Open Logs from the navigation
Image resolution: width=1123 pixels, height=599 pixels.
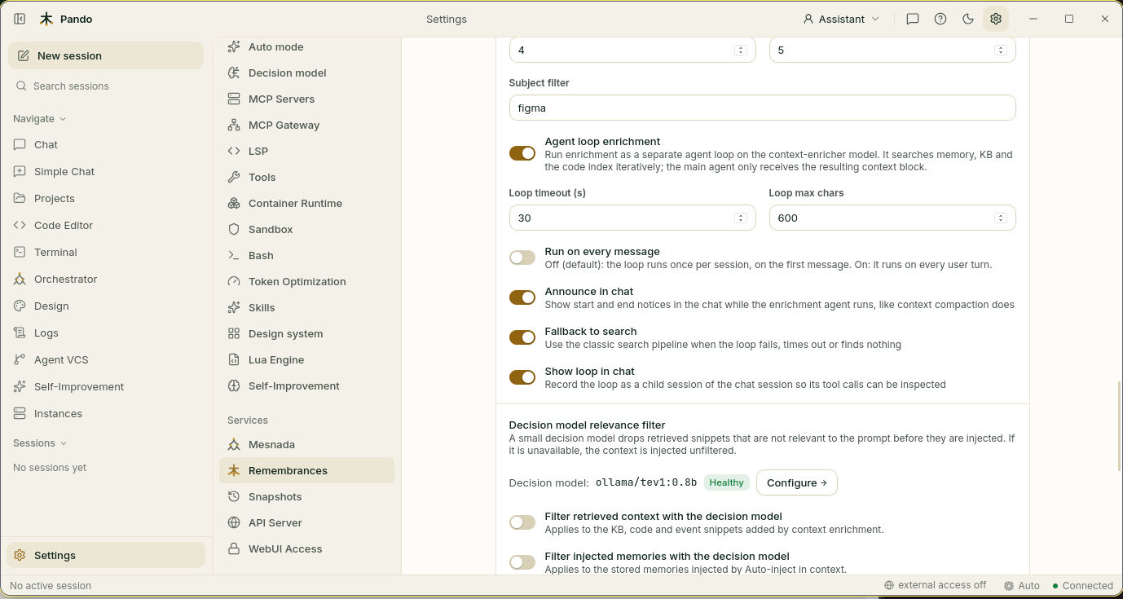106,333
